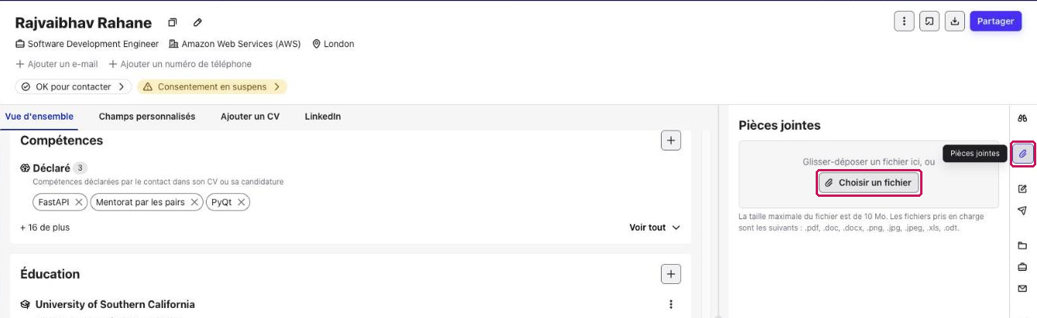
Task: Open the folder icon in right sidebar
Action: 1022,246
